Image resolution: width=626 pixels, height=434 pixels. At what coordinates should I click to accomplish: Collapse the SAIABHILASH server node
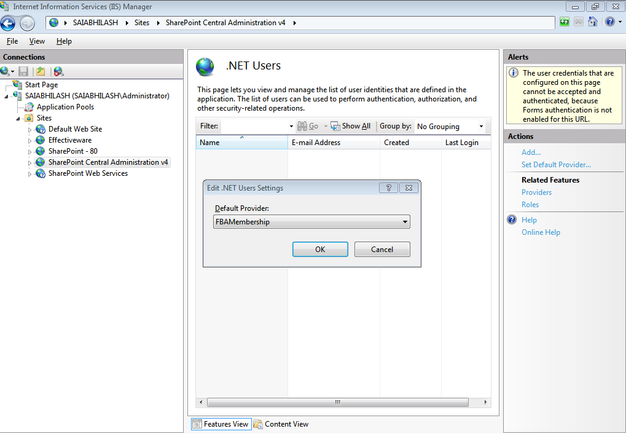tap(6, 97)
